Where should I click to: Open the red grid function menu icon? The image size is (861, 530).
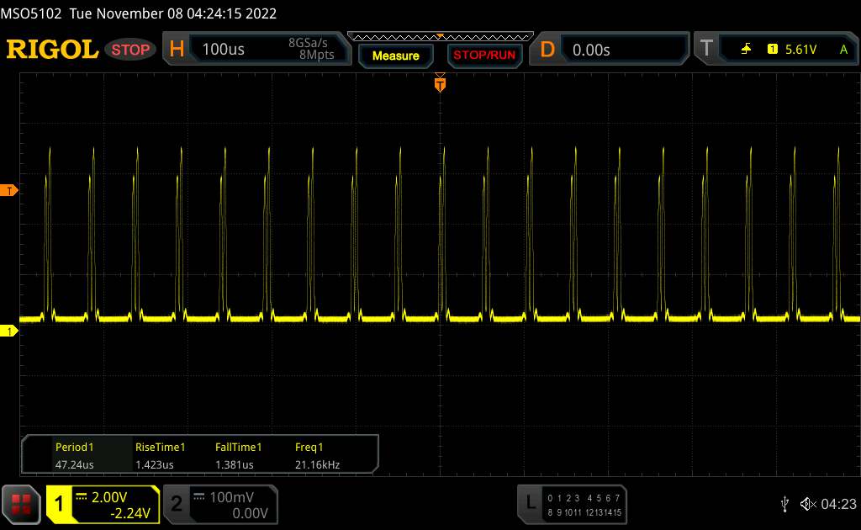pyautogui.click(x=22, y=503)
